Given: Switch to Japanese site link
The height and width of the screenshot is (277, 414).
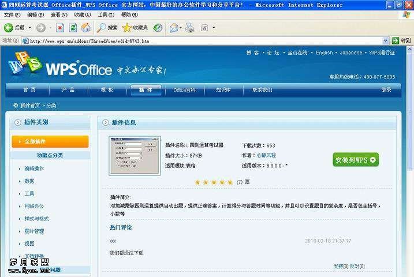Looking at the screenshot, I should point(351,53).
